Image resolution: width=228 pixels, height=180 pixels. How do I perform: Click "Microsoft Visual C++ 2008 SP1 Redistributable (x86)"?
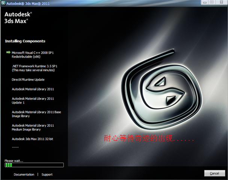click(33, 55)
